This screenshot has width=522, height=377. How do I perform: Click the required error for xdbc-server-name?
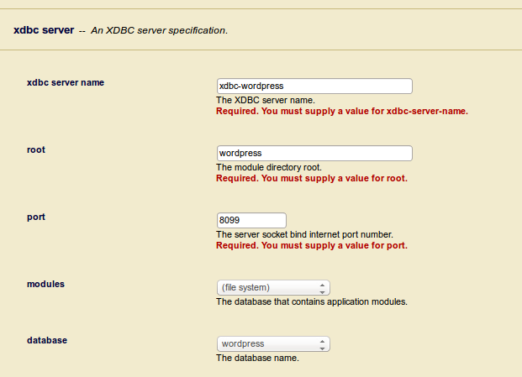[x=341, y=110]
